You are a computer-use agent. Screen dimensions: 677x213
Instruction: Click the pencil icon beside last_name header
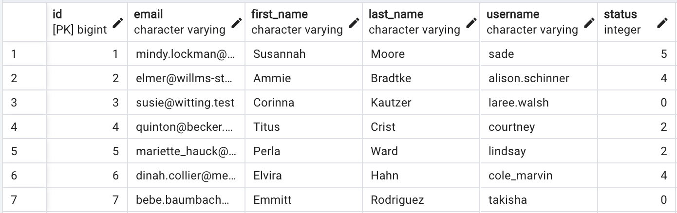pyautogui.click(x=471, y=22)
